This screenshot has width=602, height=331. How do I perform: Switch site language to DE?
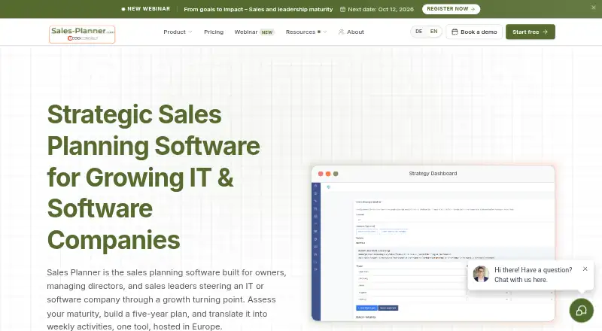pyautogui.click(x=419, y=32)
